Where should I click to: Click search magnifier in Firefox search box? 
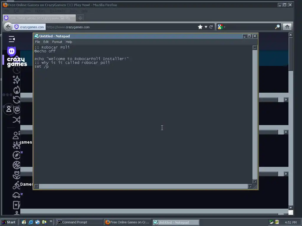(x=277, y=27)
